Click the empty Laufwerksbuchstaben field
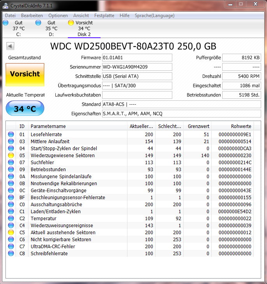 coord(137,95)
